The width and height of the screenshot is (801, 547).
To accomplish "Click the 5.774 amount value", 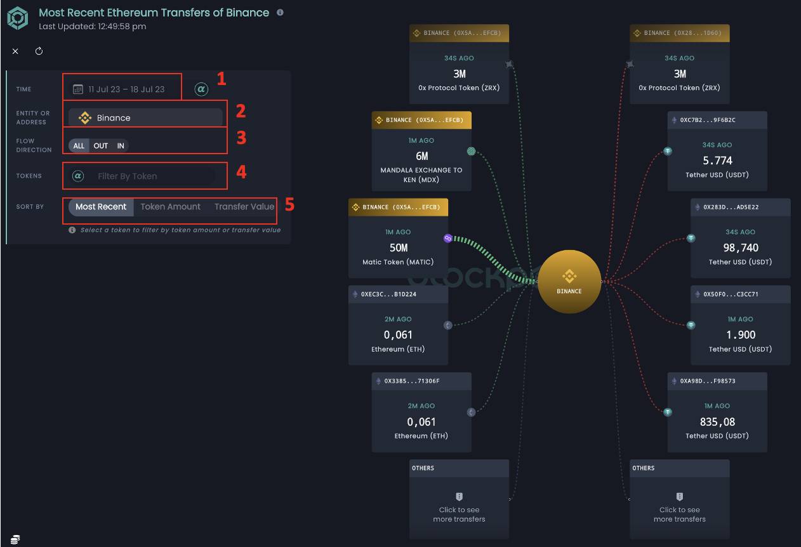I will (x=717, y=161).
